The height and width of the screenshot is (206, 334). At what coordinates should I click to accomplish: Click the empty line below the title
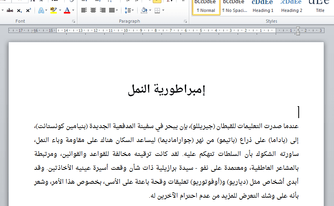[x=299, y=112]
